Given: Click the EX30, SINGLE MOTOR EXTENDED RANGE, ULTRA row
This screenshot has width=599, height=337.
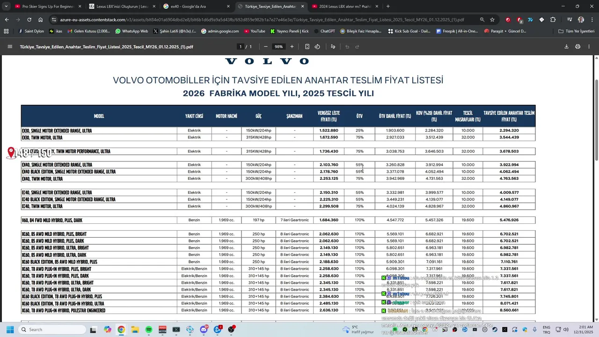Looking at the screenshot, I should pos(278,131).
